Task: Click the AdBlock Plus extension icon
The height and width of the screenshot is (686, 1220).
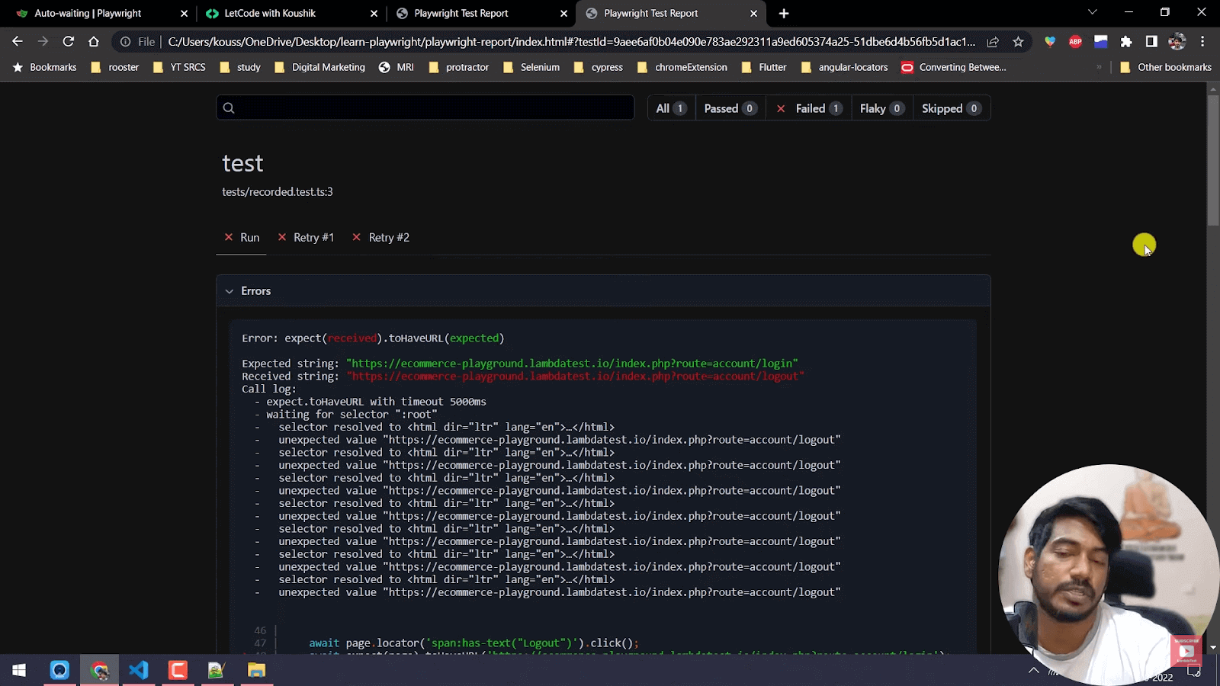Action: (x=1075, y=42)
